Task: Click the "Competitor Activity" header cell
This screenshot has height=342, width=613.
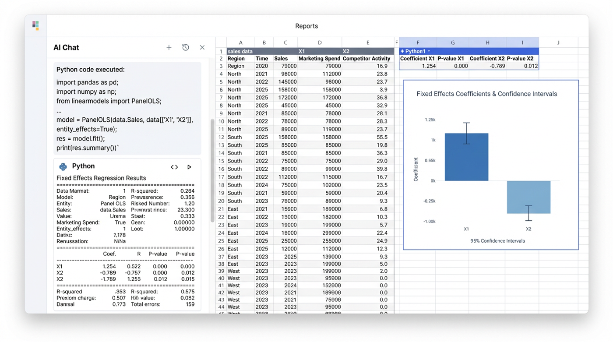Action: [x=368, y=59]
